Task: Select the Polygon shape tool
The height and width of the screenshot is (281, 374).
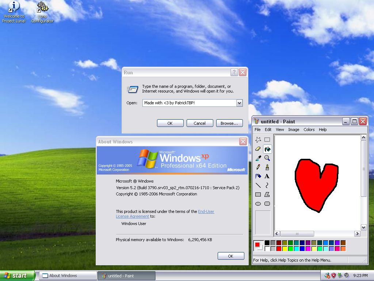Action: 267,195
